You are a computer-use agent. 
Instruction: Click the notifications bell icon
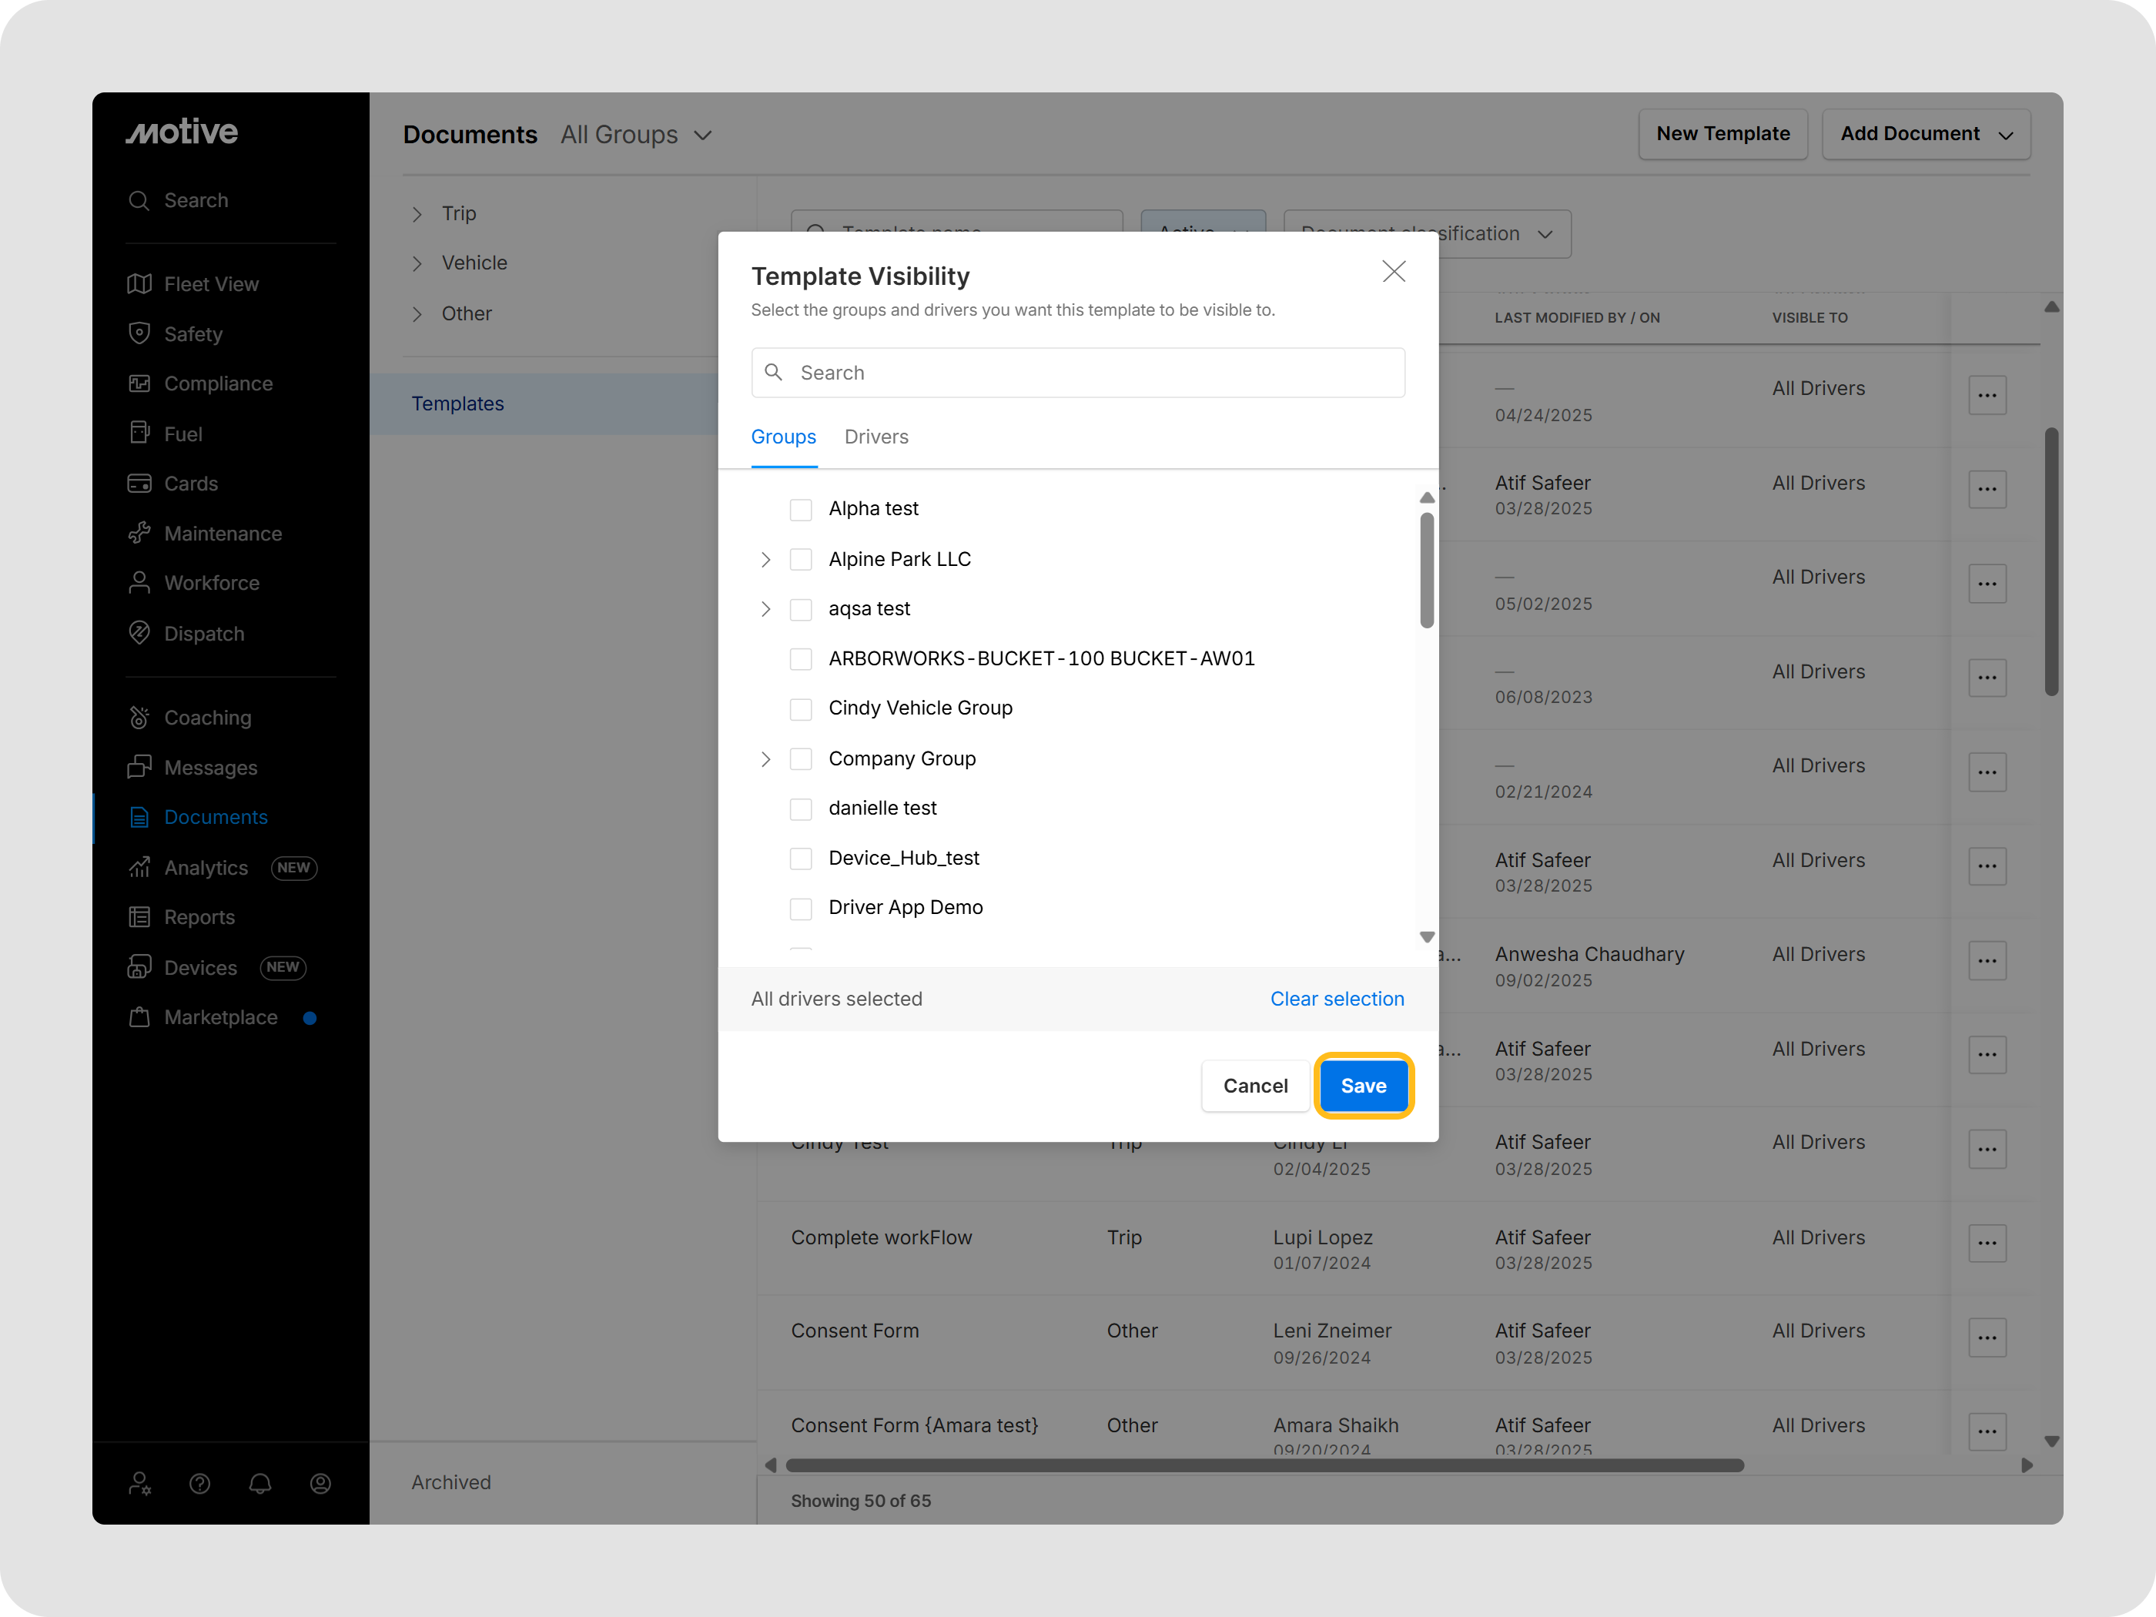tap(260, 1484)
